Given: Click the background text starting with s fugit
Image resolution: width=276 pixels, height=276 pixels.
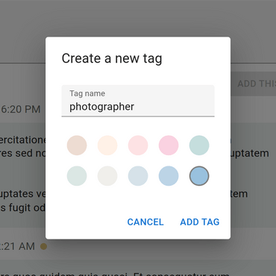Looking at the screenshot, I should click(22, 207).
